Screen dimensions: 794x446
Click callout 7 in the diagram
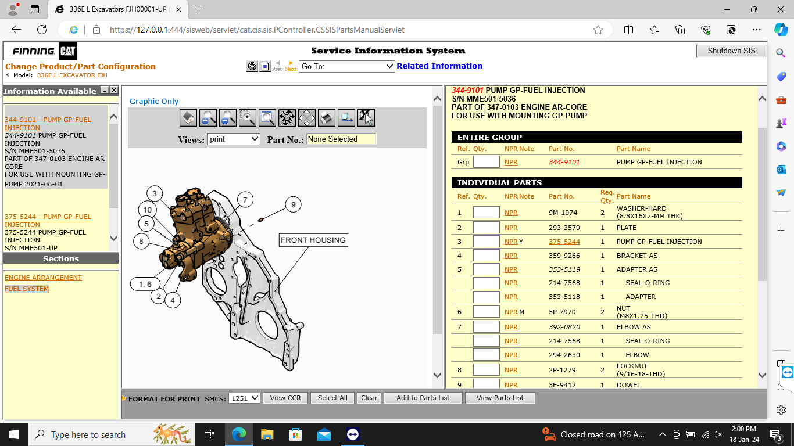(x=245, y=200)
